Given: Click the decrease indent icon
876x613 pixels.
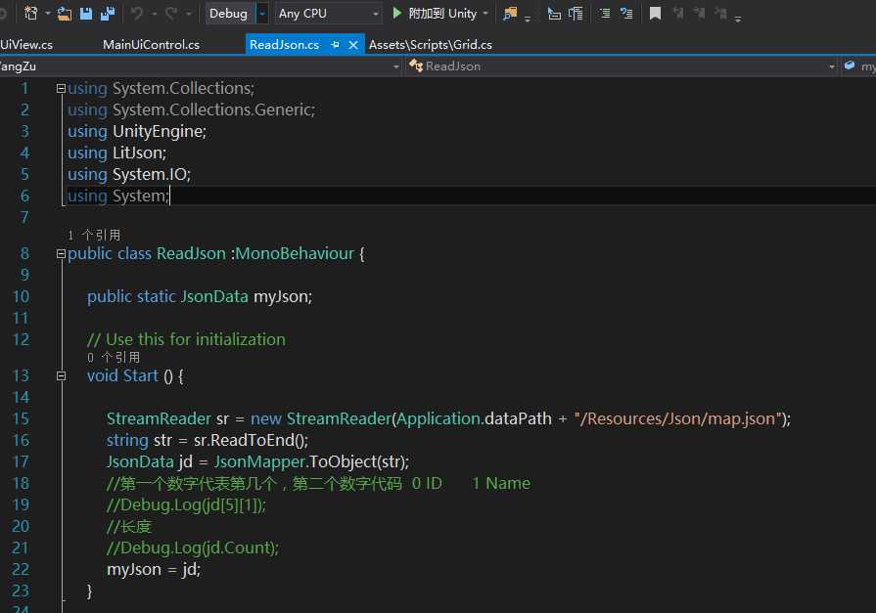Looking at the screenshot, I should (605, 13).
